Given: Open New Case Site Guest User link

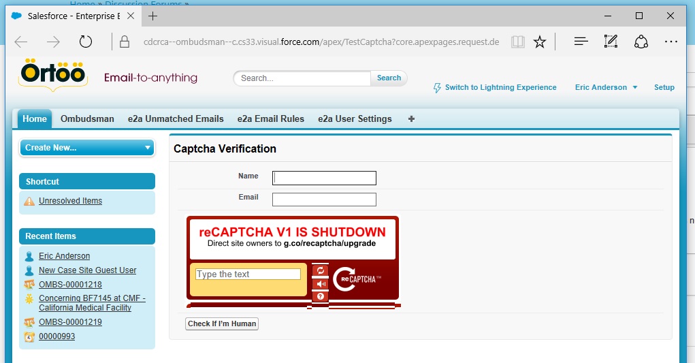Looking at the screenshot, I should [x=87, y=270].
